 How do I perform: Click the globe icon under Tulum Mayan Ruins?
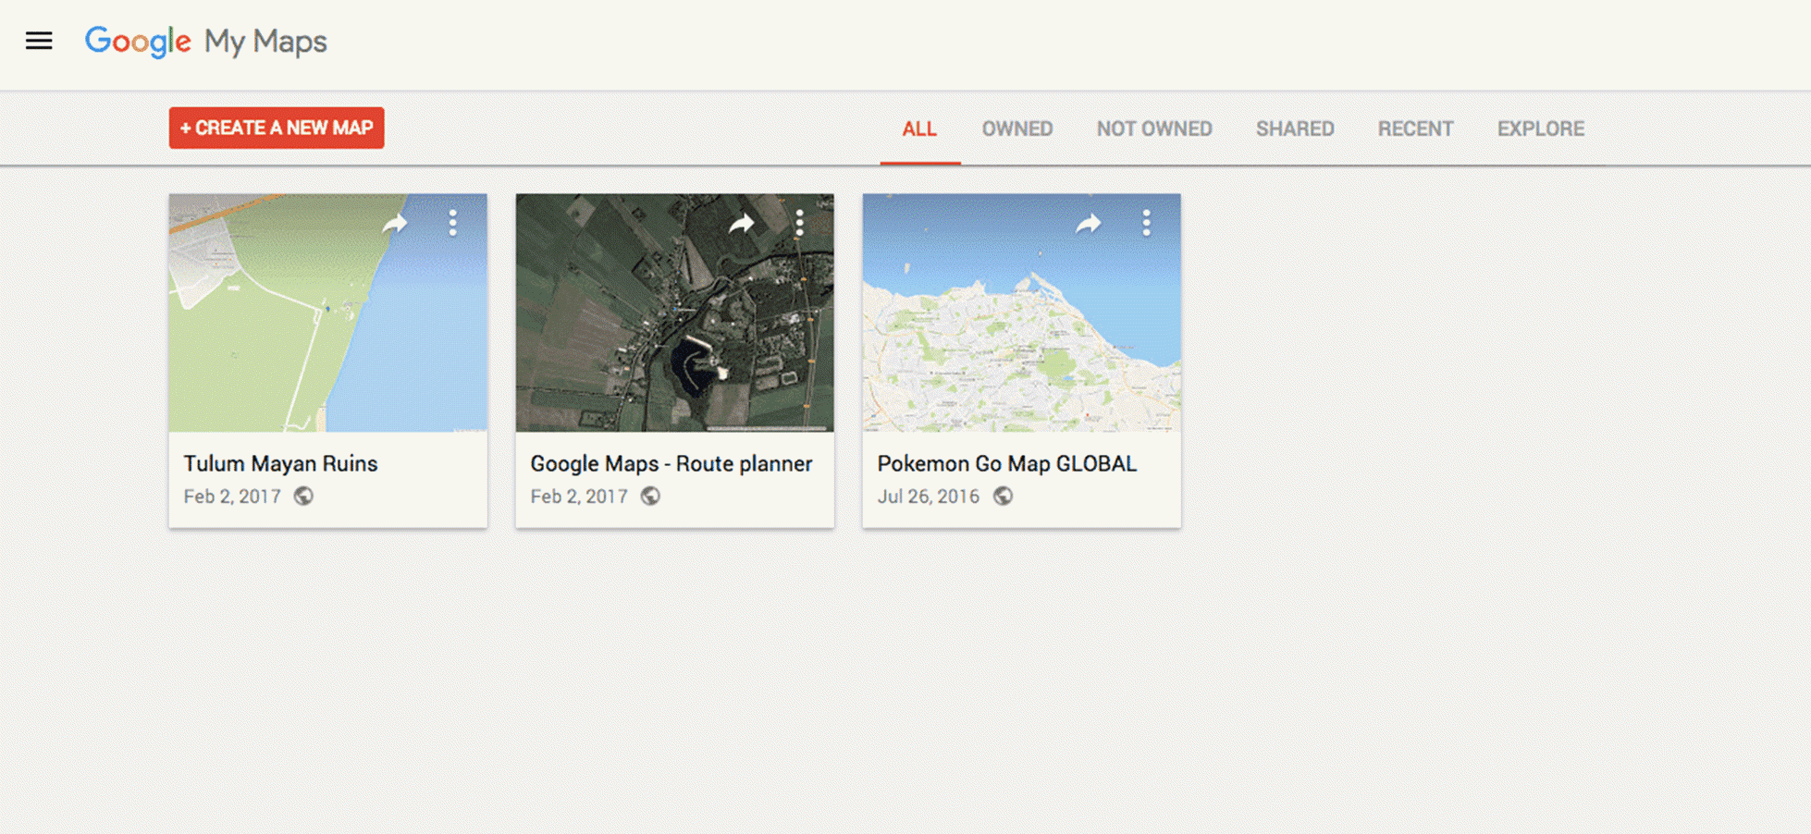point(303,496)
